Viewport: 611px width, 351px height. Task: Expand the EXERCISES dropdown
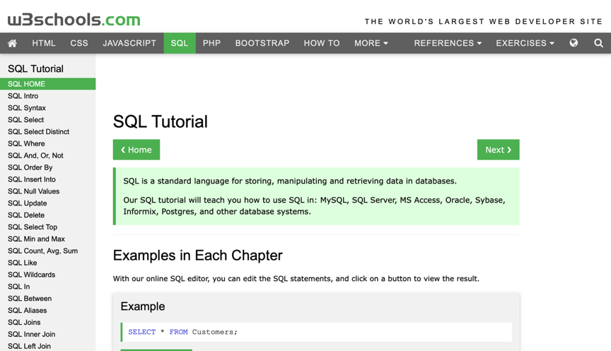525,43
